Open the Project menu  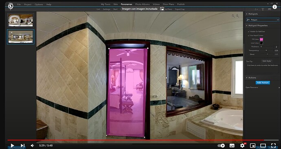point(28,4)
